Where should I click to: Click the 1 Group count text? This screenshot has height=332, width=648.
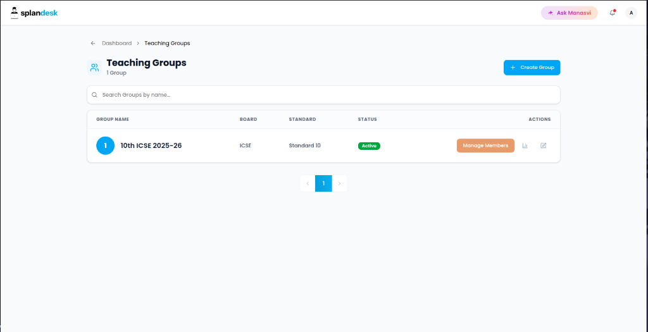pos(116,73)
